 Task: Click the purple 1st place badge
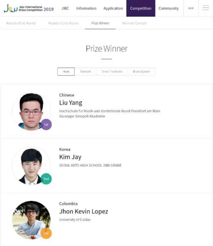[46, 124]
